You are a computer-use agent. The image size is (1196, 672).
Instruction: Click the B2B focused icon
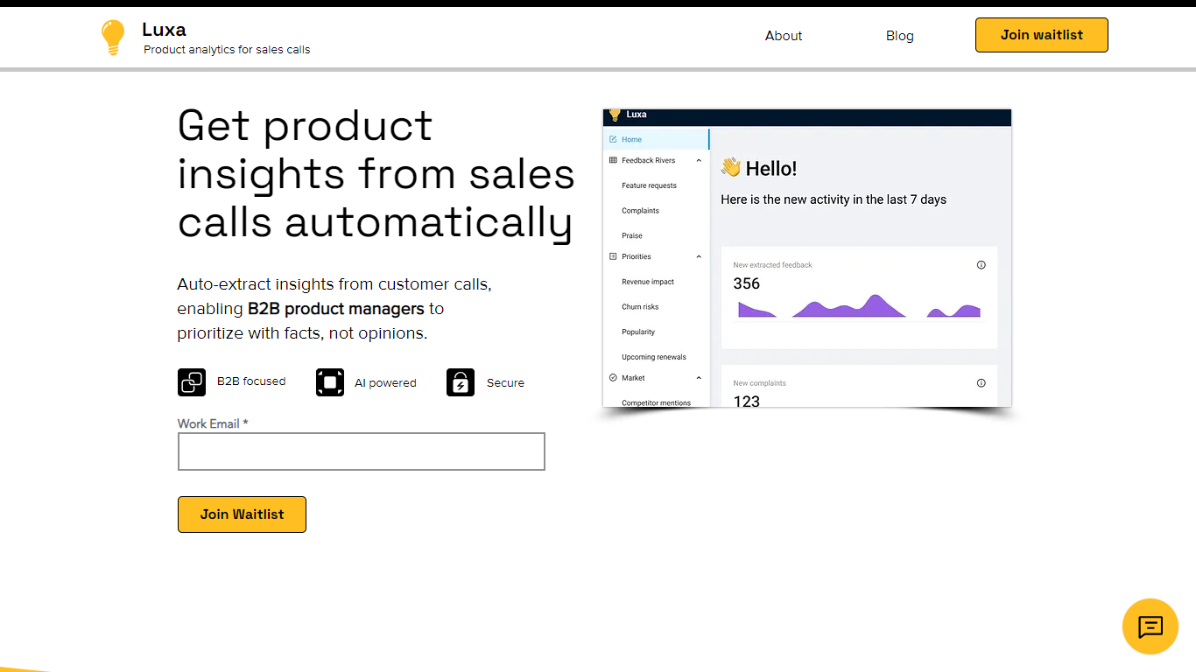[x=192, y=382]
